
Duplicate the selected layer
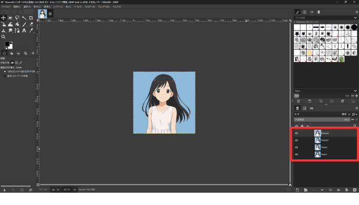click(330, 190)
